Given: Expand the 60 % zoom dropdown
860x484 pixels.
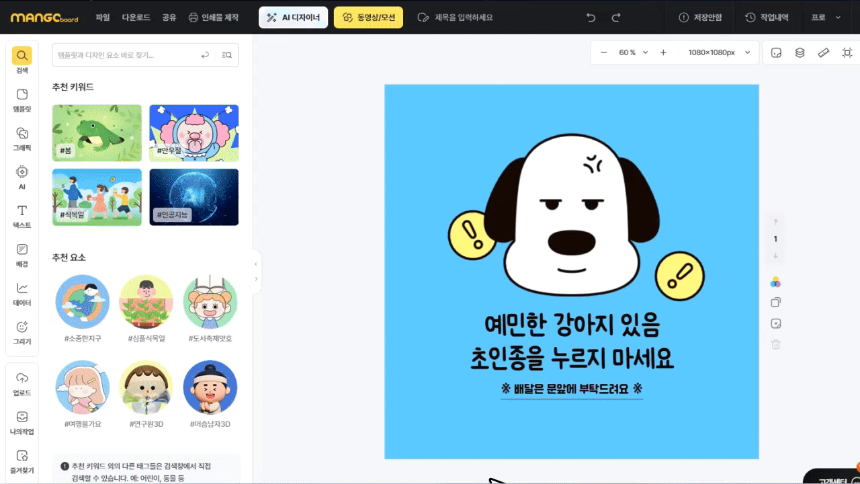Looking at the screenshot, I should tap(634, 52).
